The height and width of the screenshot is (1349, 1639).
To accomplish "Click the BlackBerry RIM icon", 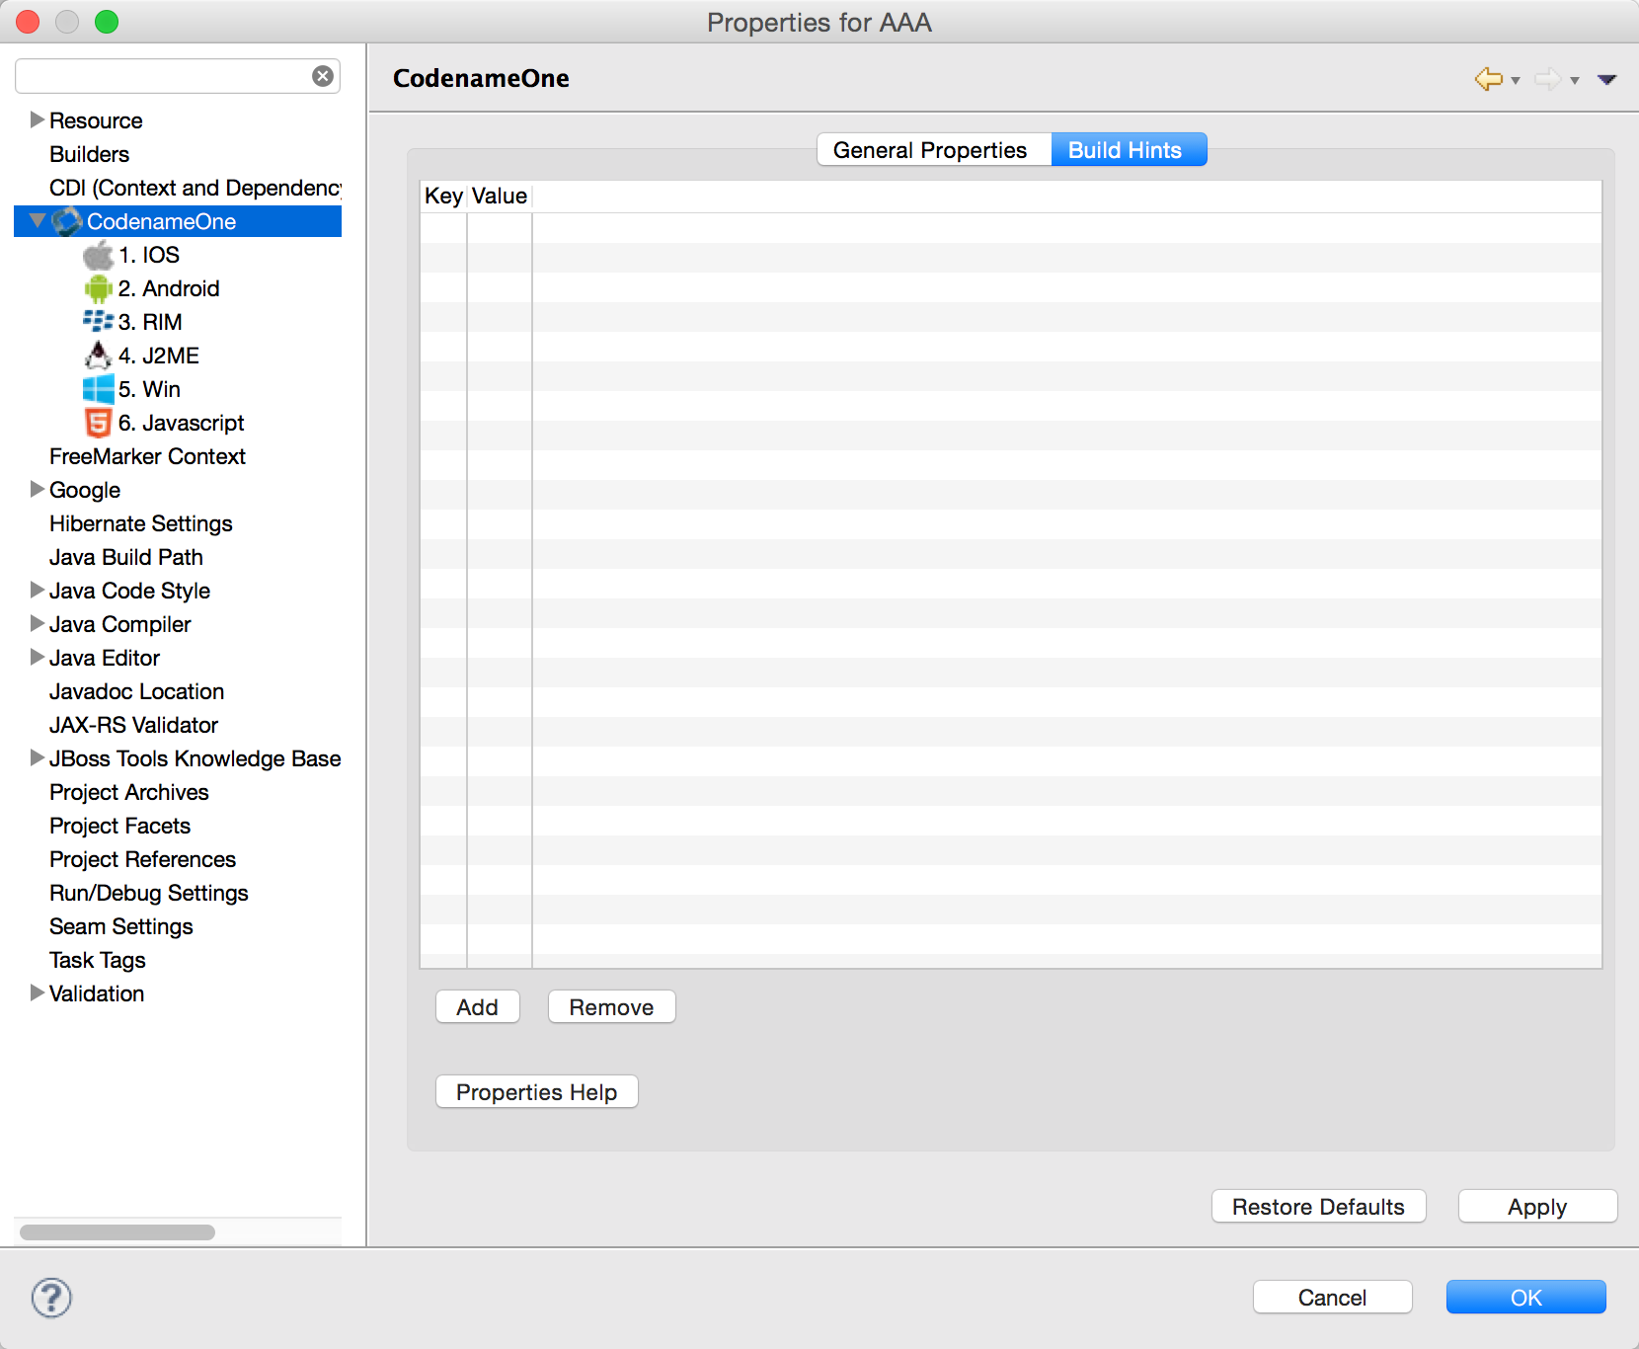I will point(98,321).
